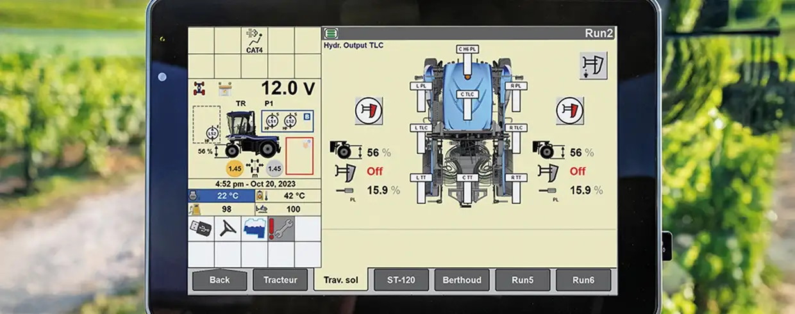This screenshot has height=314, width=795.
Task: Tap the right circular implement icon
Action: coord(569,110)
